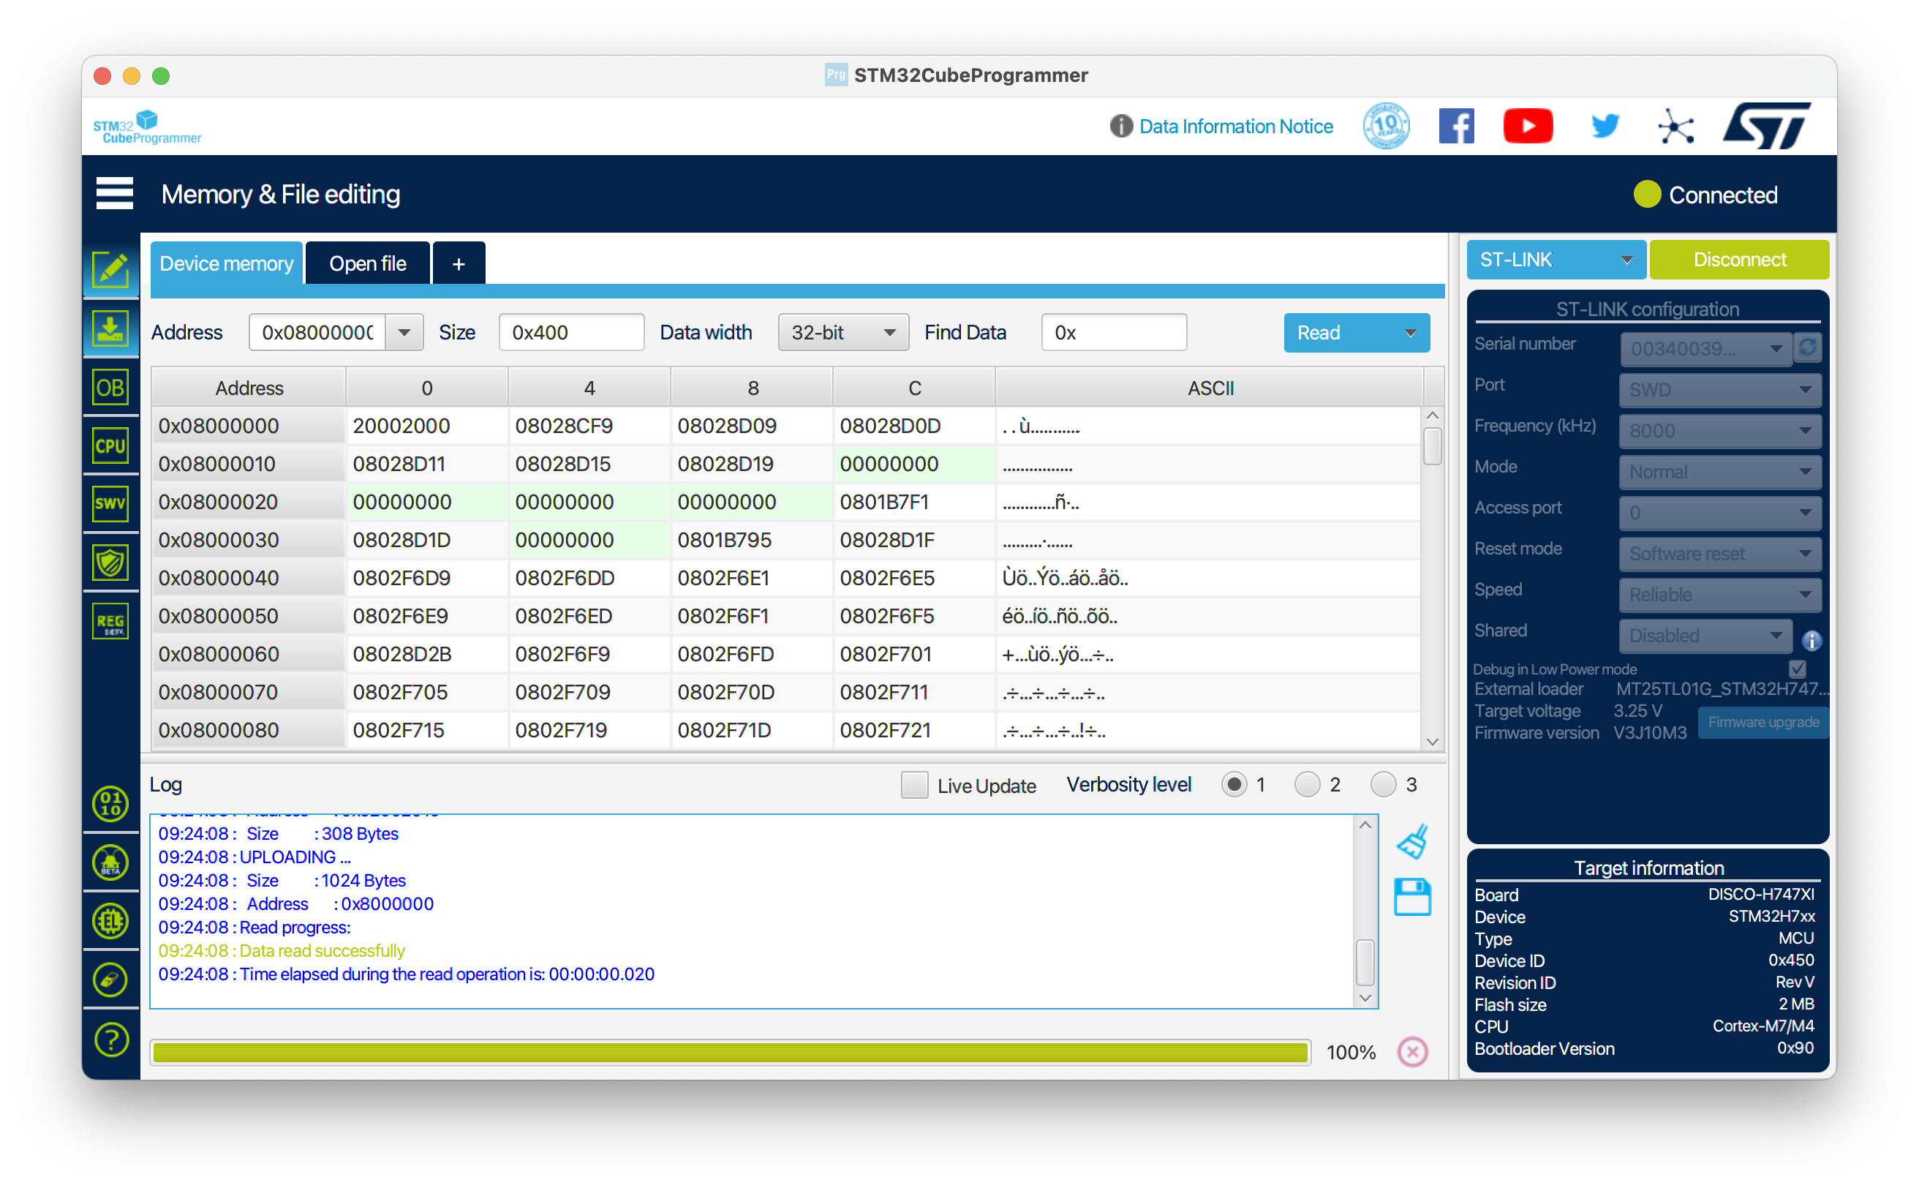Open the Fault Analyzer beta bug icon

coord(110,862)
